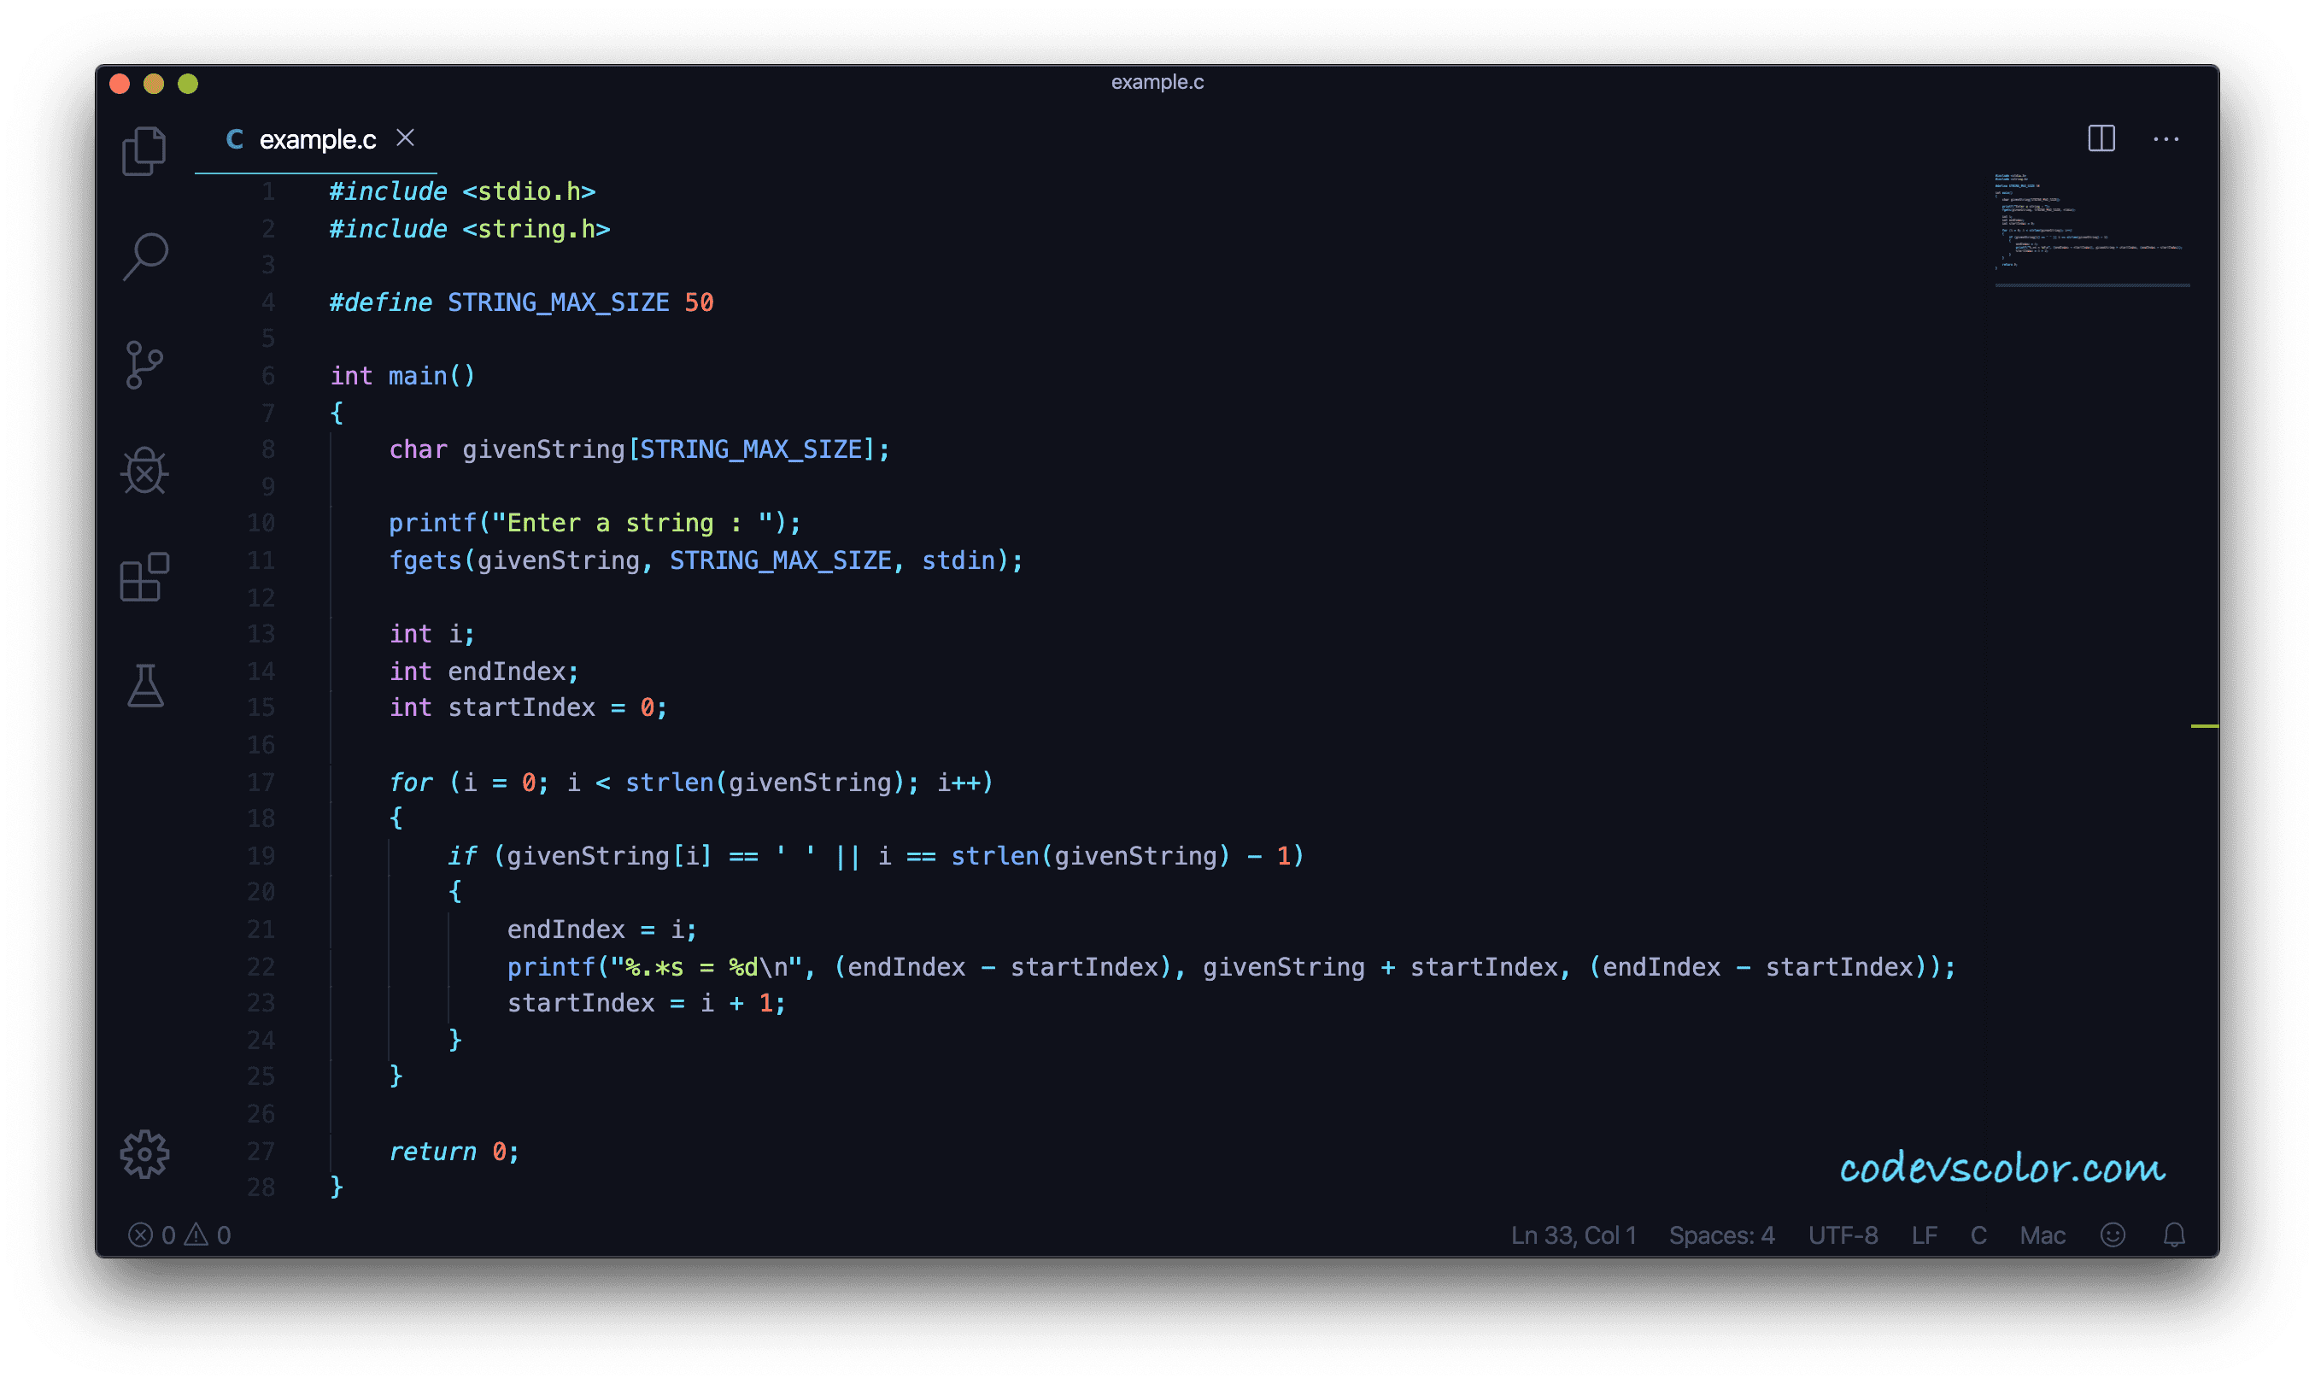Image resolution: width=2315 pixels, height=1384 pixels.
Task: Click the feedback smiley icon
Action: (2112, 1234)
